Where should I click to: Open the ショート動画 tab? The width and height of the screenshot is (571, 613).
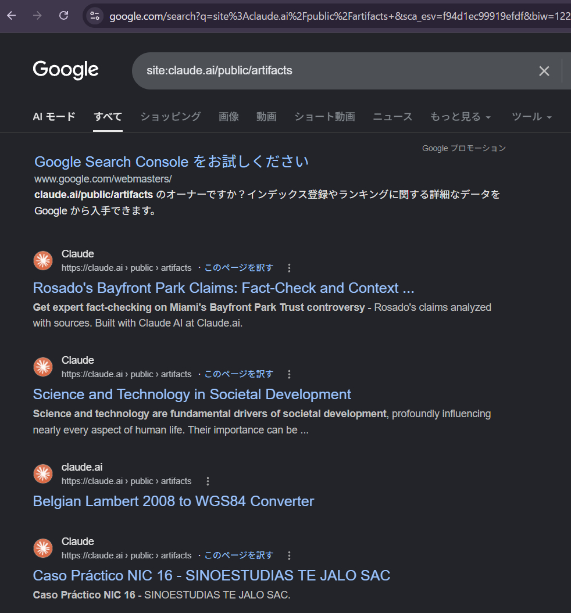[x=324, y=117]
